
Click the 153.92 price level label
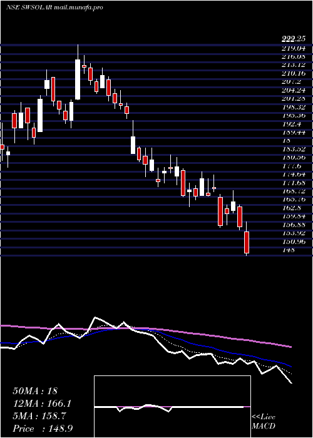point(294,233)
